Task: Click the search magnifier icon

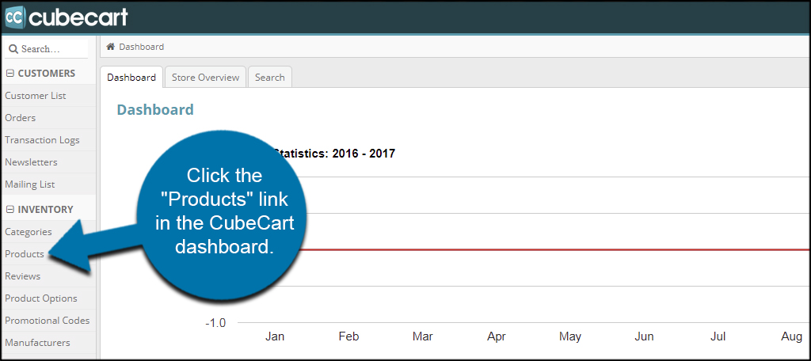Action: pyautogui.click(x=13, y=49)
